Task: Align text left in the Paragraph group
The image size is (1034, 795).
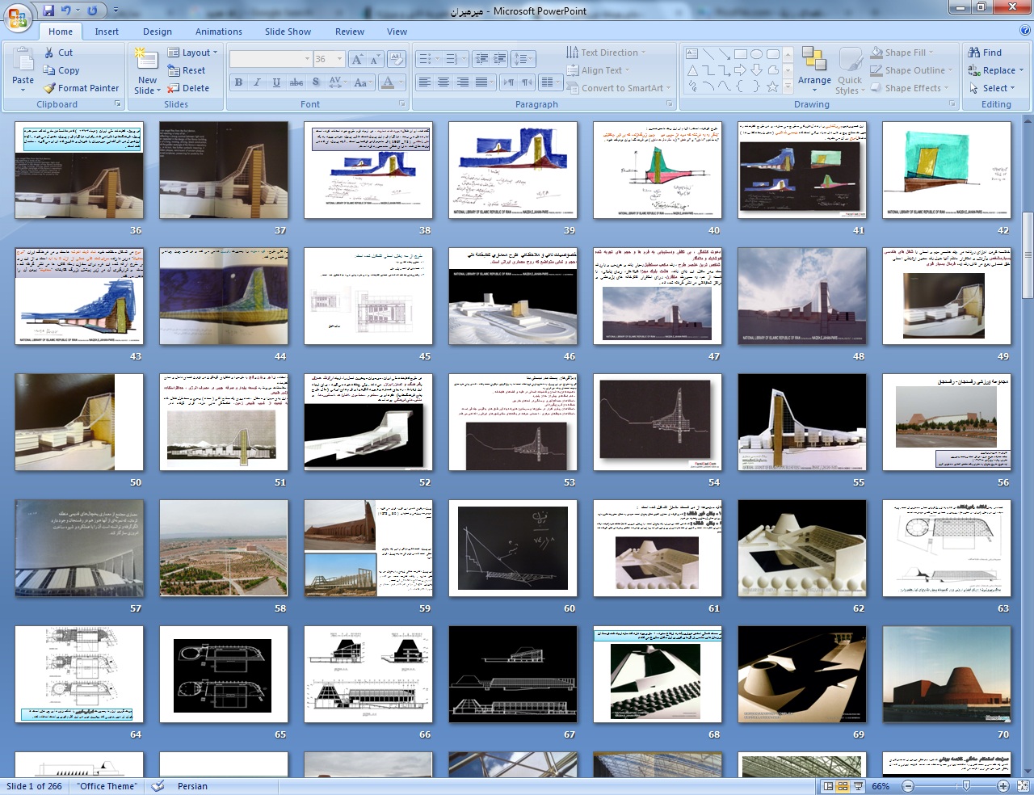Action: 424,82
